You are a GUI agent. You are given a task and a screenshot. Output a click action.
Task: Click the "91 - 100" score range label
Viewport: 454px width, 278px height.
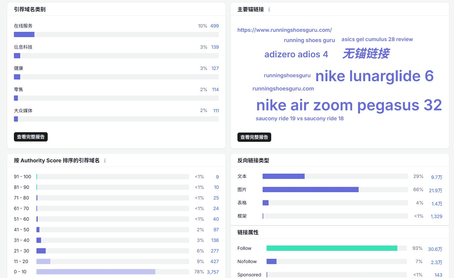[x=23, y=177]
